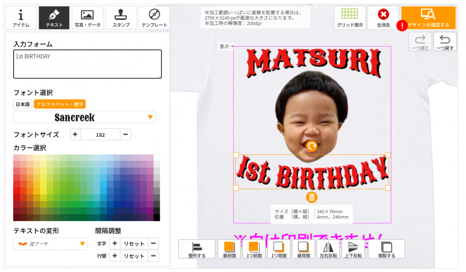Select the アルファベット・数字 font category
The image size is (466, 272).
tap(60, 104)
